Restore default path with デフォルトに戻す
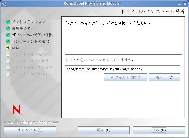Screen dimensions: 189x138 [126, 78]
